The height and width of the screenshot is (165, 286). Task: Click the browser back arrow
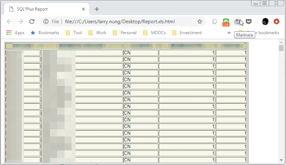9,22
